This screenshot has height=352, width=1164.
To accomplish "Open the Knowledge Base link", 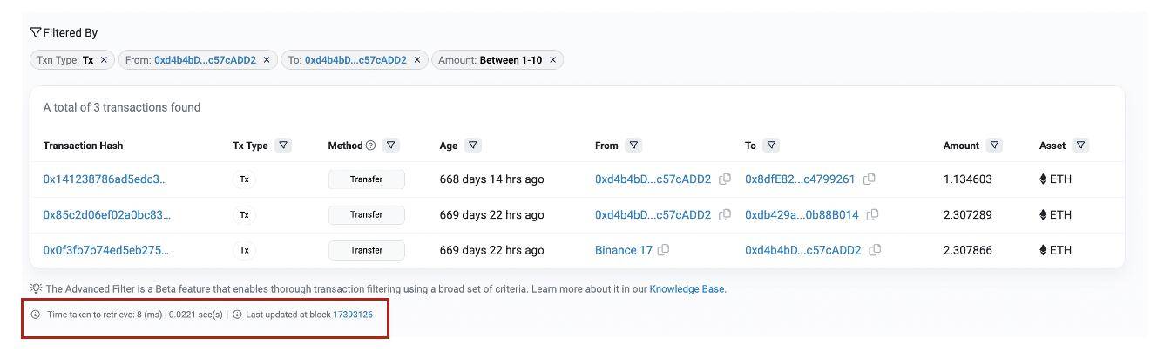I will 687,289.
